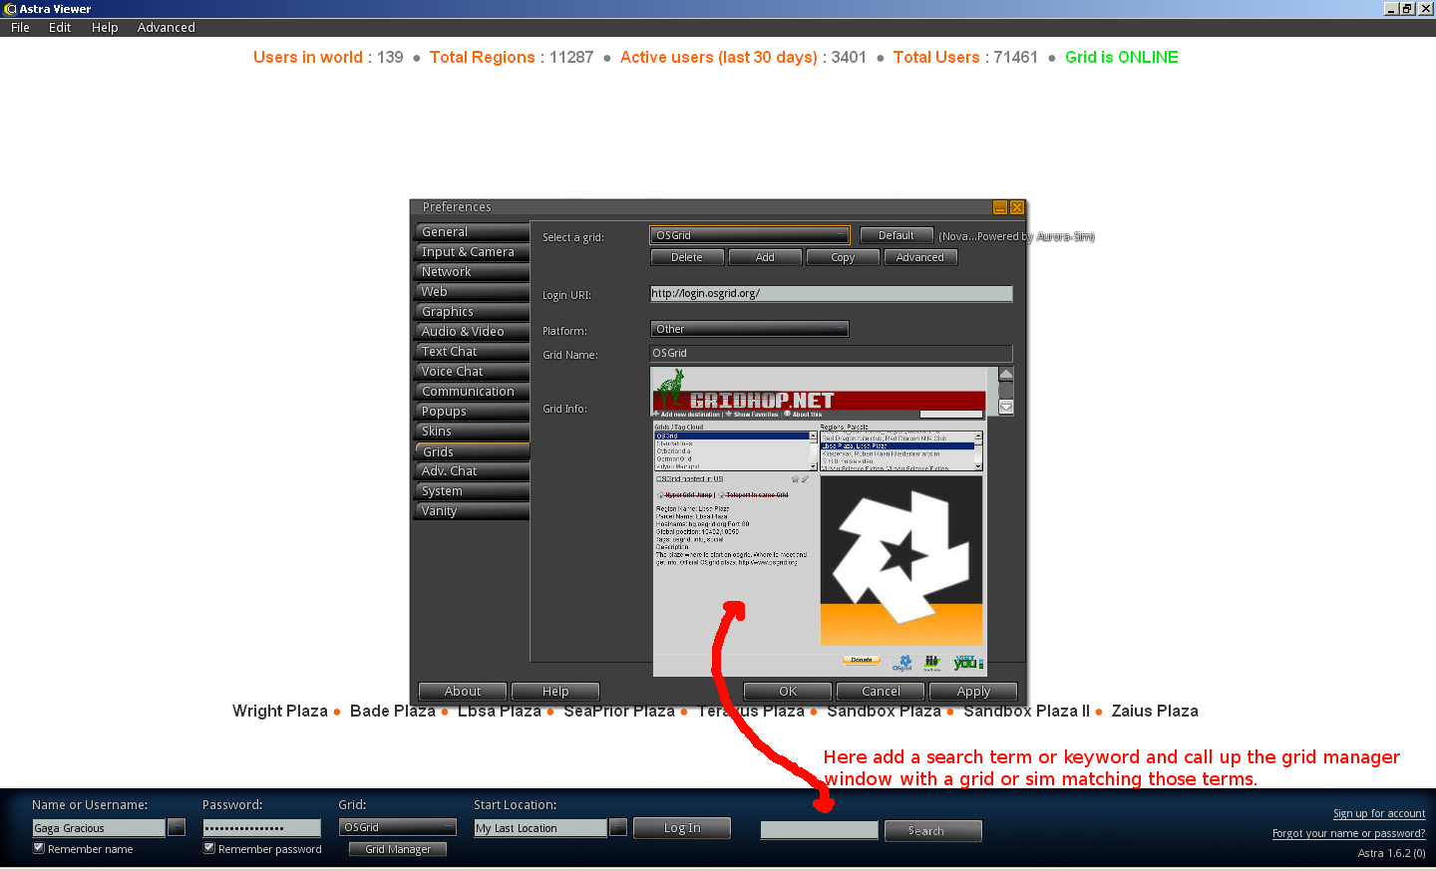Click Apply in Preferences
Viewport: 1436px width, 871px height.
click(x=973, y=692)
